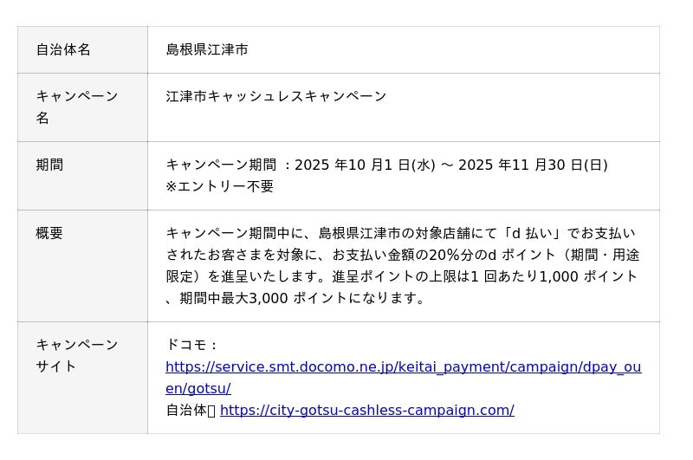
Task: Click the 島根県江津市 value text
Action: [x=207, y=50]
